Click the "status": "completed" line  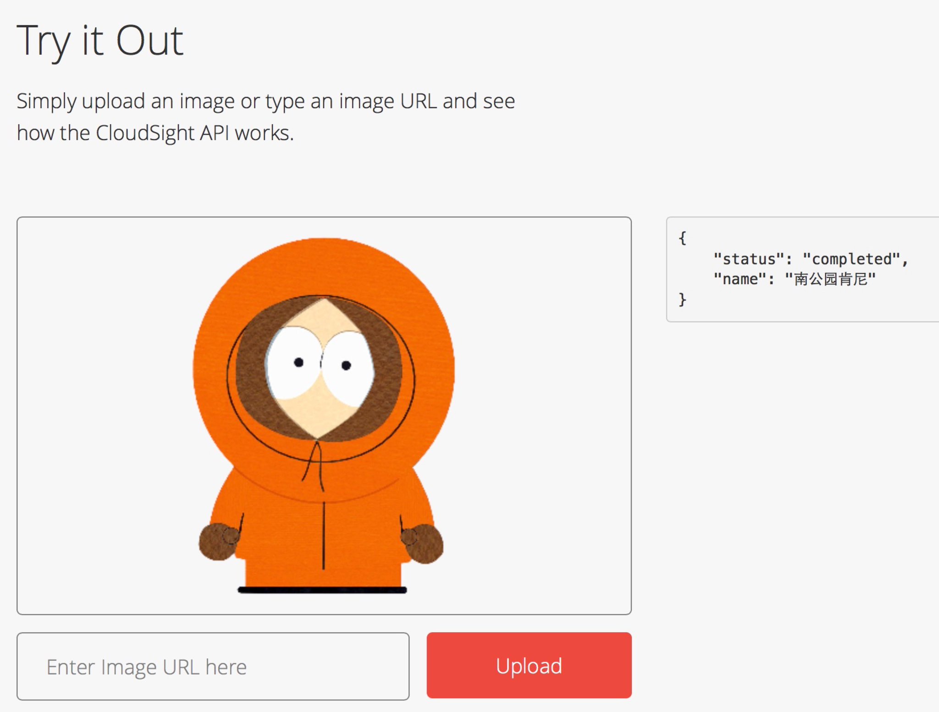pos(810,259)
